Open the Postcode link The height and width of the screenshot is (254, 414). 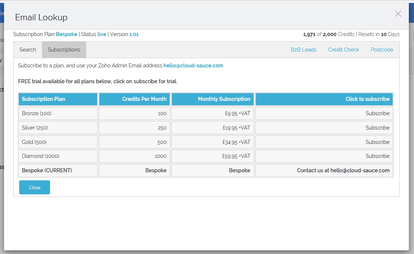point(382,50)
